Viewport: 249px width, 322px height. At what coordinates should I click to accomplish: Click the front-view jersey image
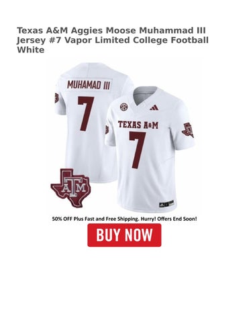[x=150, y=150]
